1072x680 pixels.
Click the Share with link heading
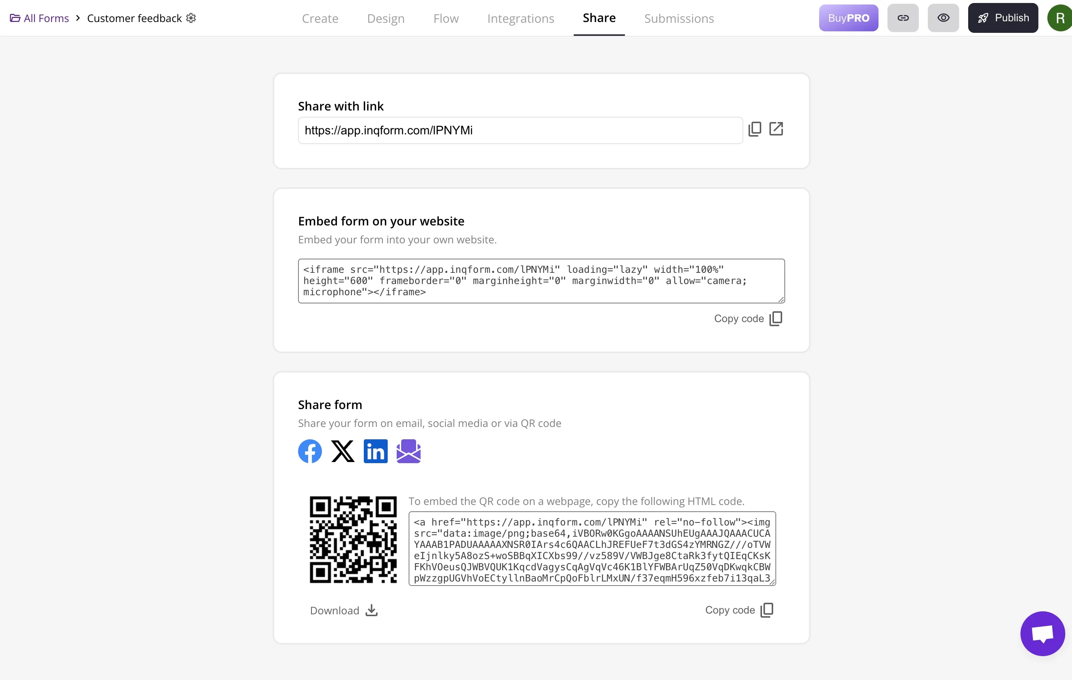pyautogui.click(x=341, y=106)
